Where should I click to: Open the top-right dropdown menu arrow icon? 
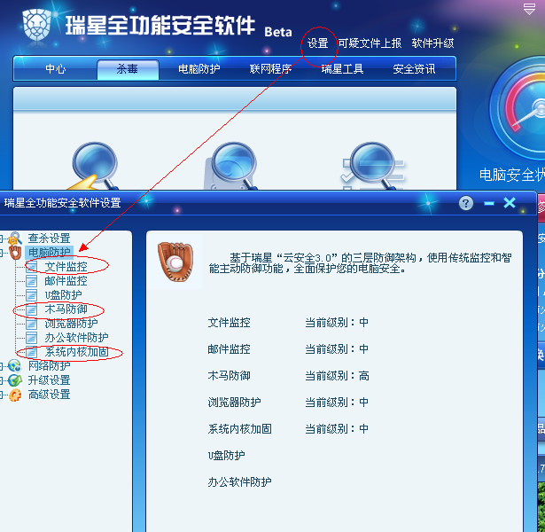pyautogui.click(x=529, y=9)
